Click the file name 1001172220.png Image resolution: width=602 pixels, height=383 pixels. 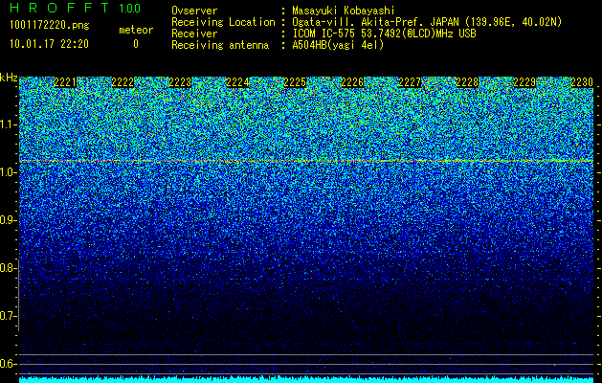point(50,26)
